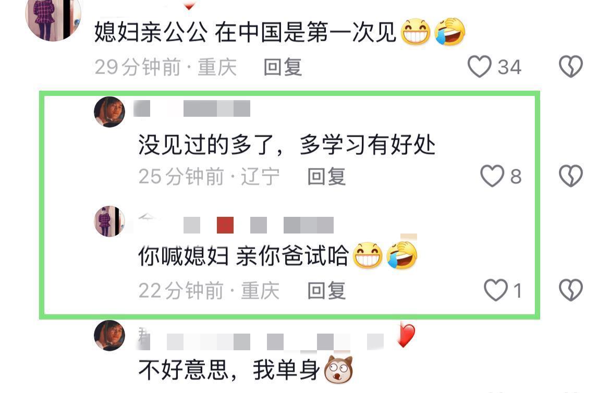Reply to the 25分钟前 辽宁 comment
Image resolution: width=610 pixels, height=393 pixels.
(326, 176)
